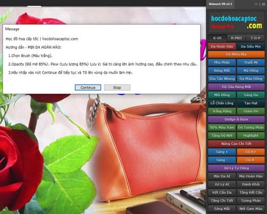Run the Da Mềm Mại action
Viewport: 267px width, 214px height.
pyautogui.click(x=237, y=54)
